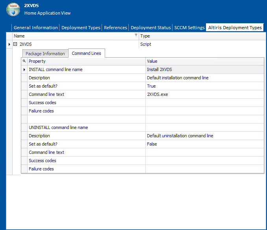The image size is (267, 230).
Task: Click the 2XVDS application icon
Action: [13, 9]
